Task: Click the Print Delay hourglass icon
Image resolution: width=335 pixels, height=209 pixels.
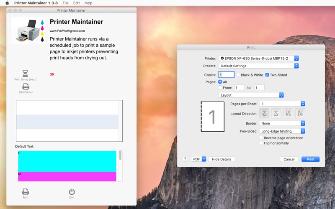Action: pyautogui.click(x=25, y=74)
